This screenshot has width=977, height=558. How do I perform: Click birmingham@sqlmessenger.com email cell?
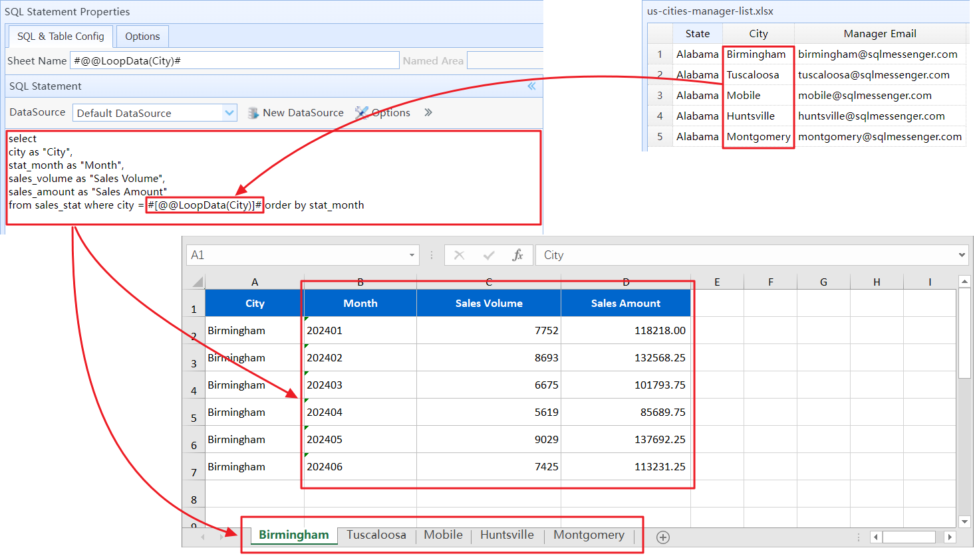tap(880, 54)
